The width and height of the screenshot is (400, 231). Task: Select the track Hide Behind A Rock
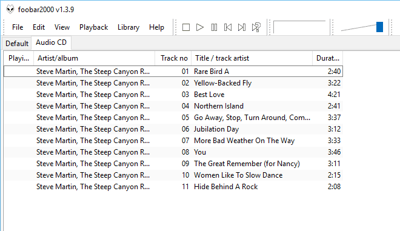point(173,187)
